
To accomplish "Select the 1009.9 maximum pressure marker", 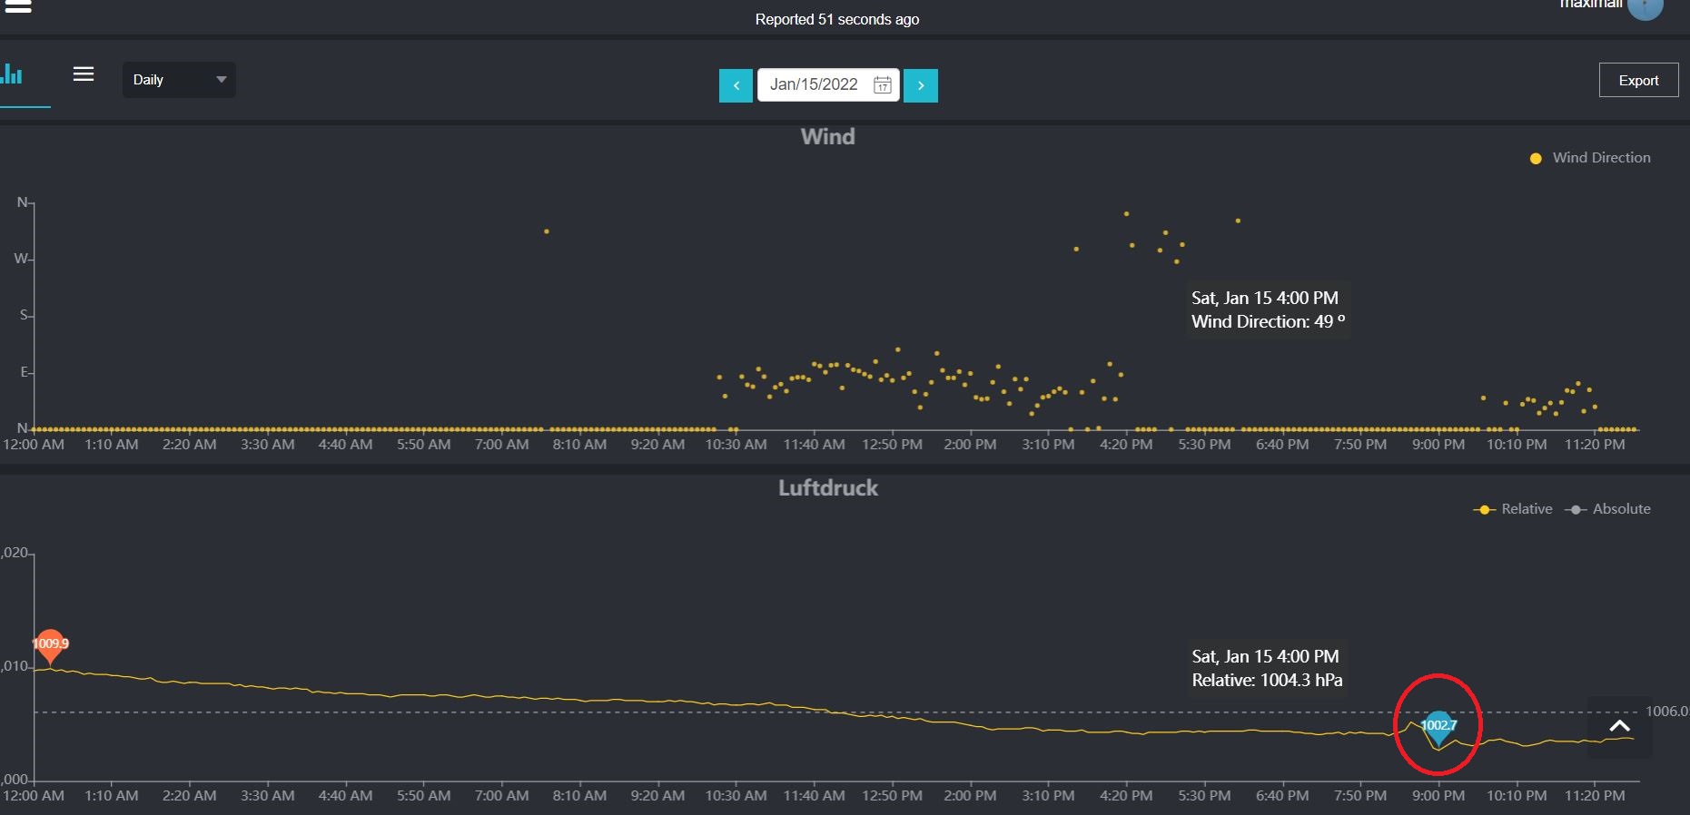I will (51, 644).
